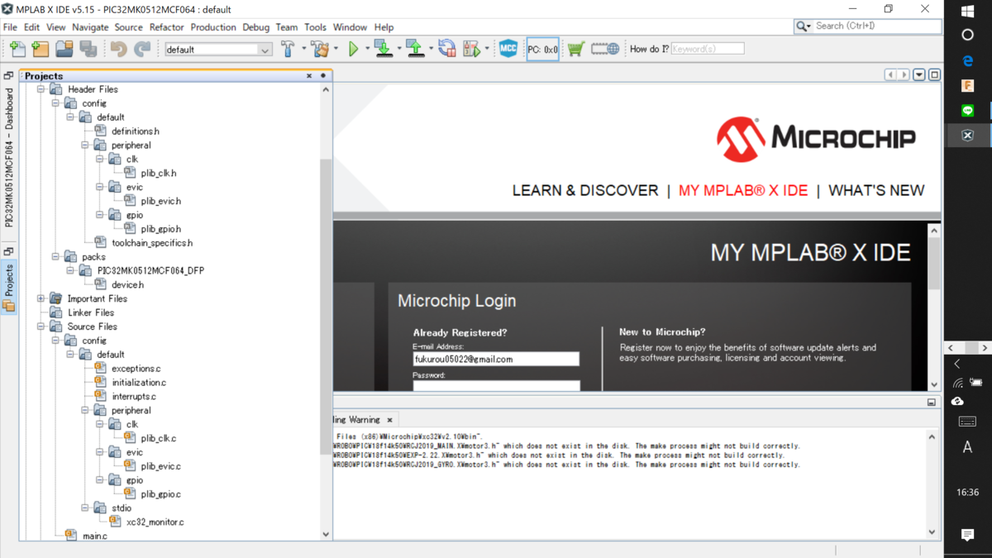
Task: Click the Edge browser icon in the taskbar
Action: [968, 60]
